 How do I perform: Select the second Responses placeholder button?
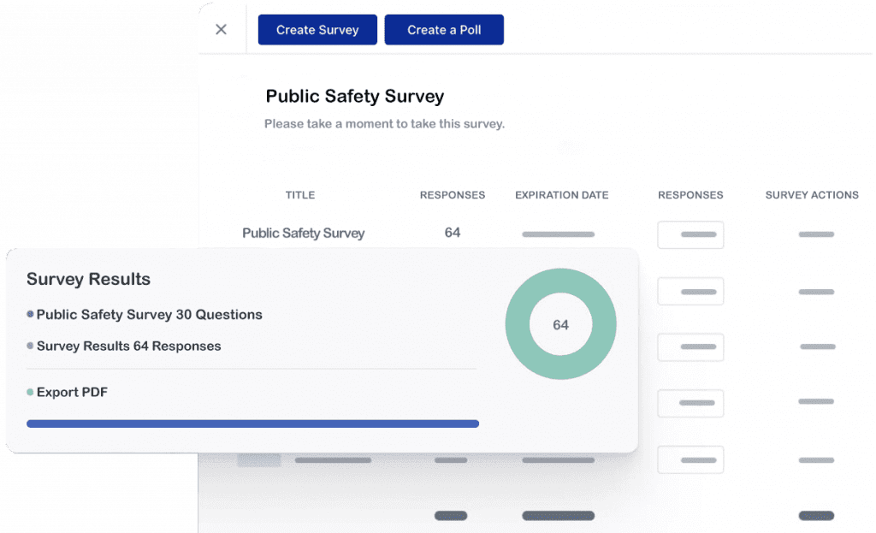point(690,291)
